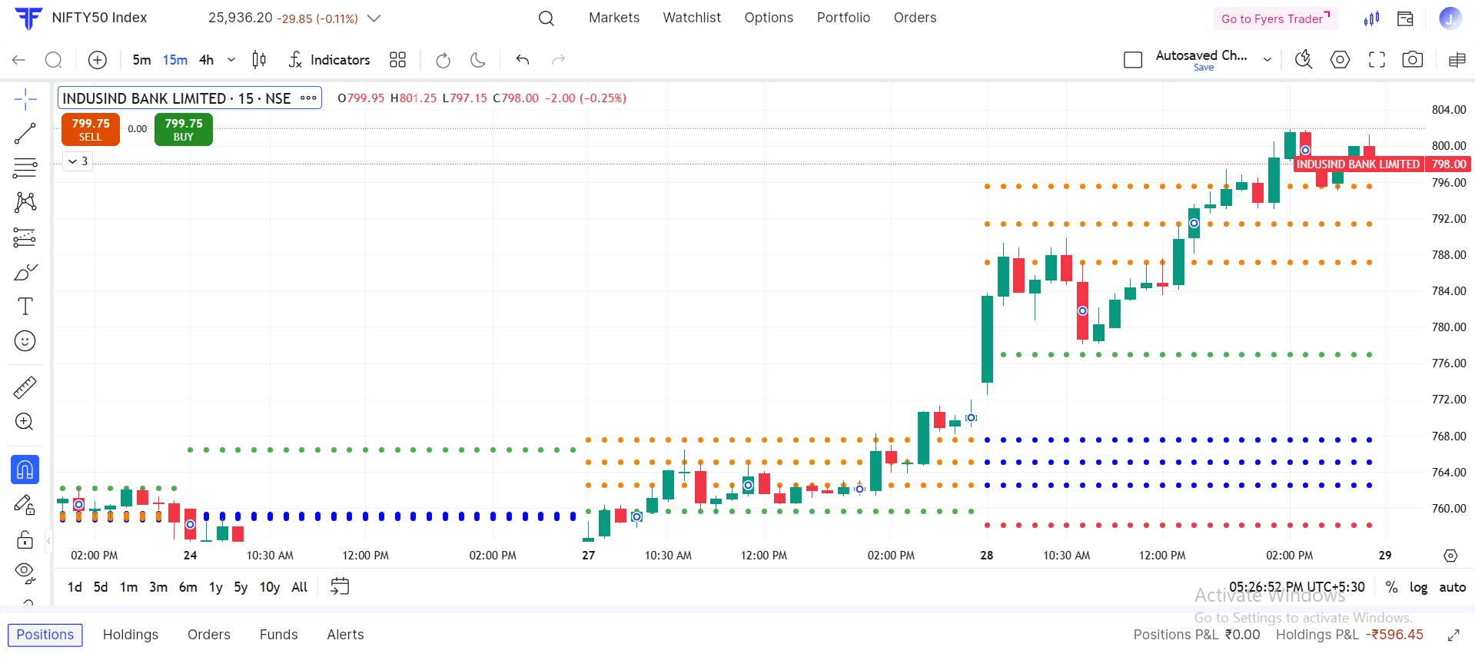The height and width of the screenshot is (657, 1475).
Task: Set chart range to 1y
Action: point(216,587)
